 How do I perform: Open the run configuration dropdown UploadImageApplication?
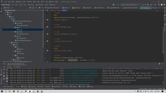pos(130,5)
